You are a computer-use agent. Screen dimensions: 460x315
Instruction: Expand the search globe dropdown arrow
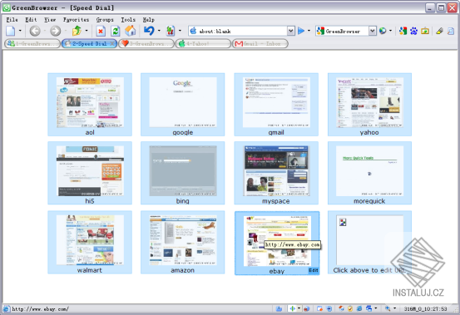point(390,31)
